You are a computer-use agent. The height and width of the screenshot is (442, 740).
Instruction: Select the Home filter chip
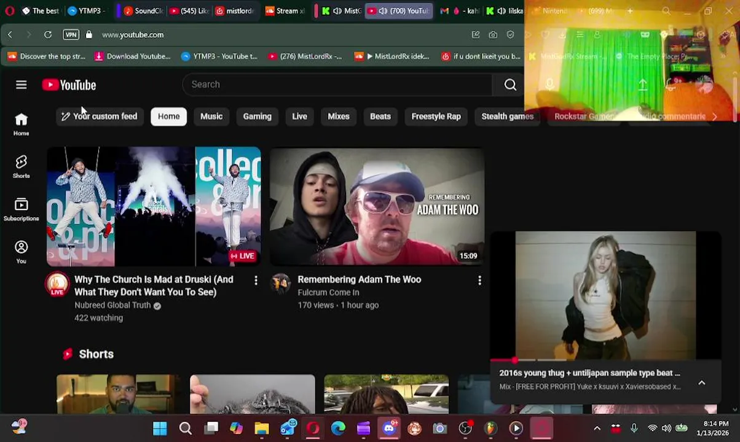pos(168,116)
